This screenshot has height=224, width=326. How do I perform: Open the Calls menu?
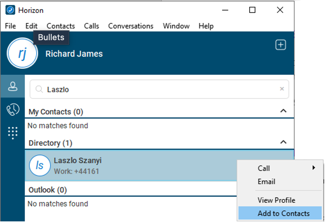coord(92,26)
